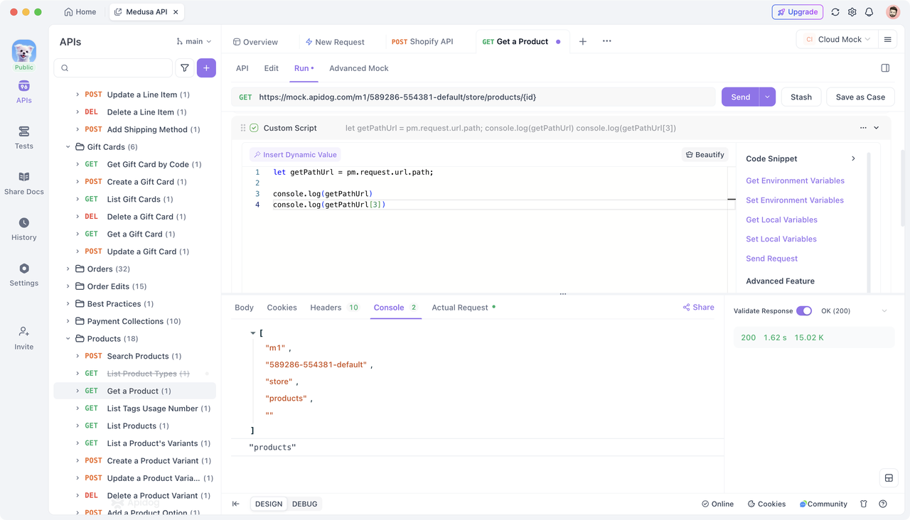
Task: Toggle the Custom Script enabled checkbox
Action: [254, 128]
